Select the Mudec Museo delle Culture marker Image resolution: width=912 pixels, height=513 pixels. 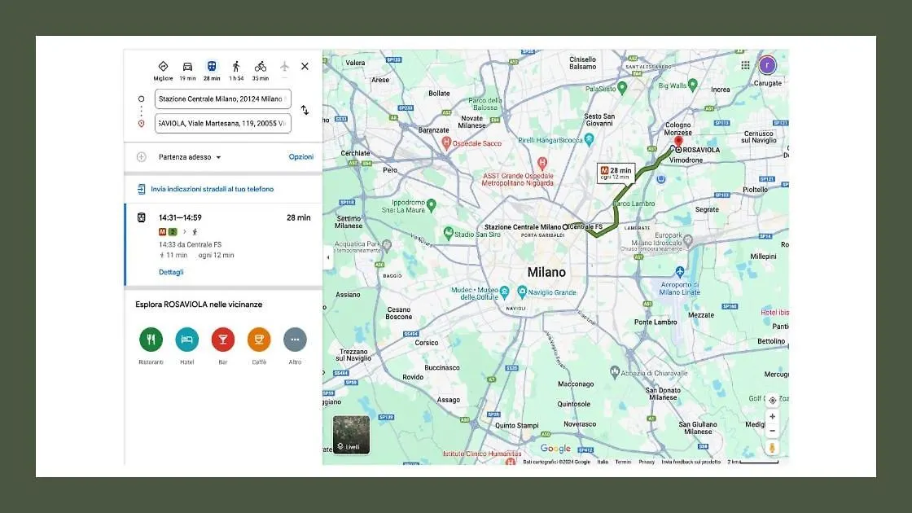pyautogui.click(x=504, y=291)
